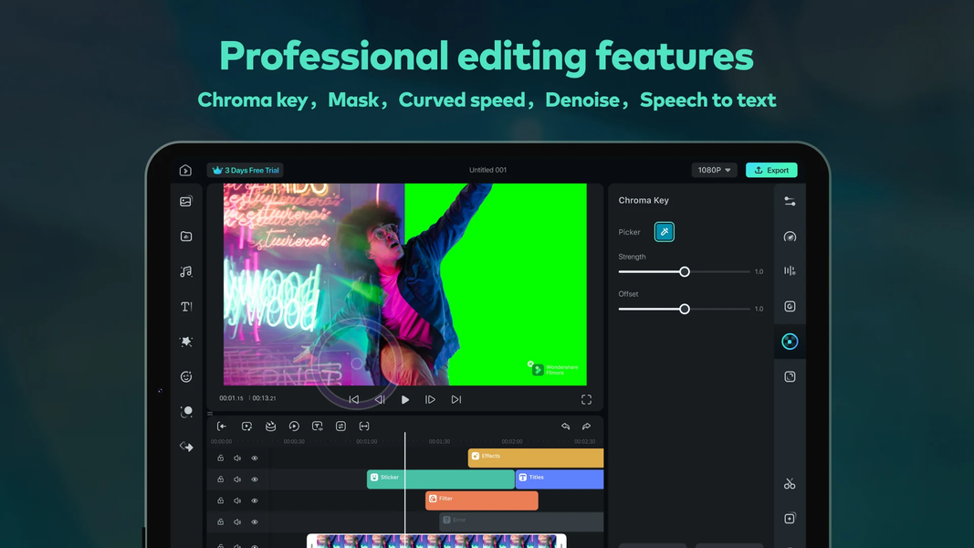Open the Stickers emoji panel
This screenshot has width=974, height=548.
185,375
